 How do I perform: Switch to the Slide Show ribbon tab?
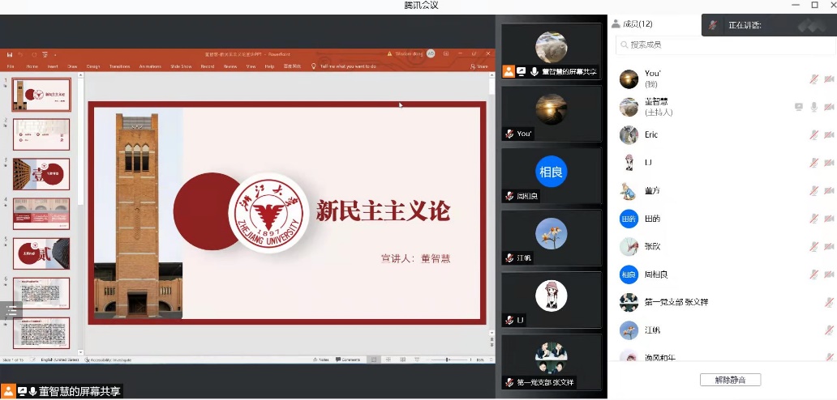click(181, 66)
